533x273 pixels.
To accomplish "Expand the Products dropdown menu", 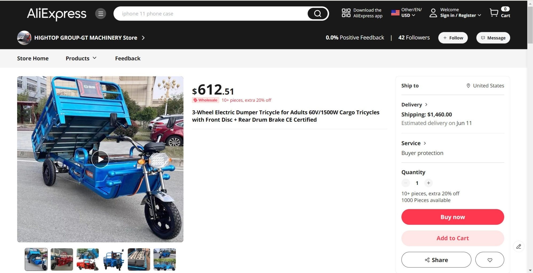I will 81,58.
